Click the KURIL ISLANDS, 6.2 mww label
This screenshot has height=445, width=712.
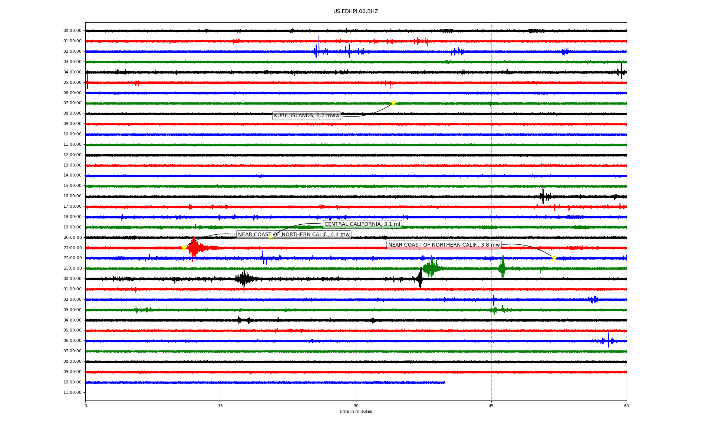click(306, 116)
